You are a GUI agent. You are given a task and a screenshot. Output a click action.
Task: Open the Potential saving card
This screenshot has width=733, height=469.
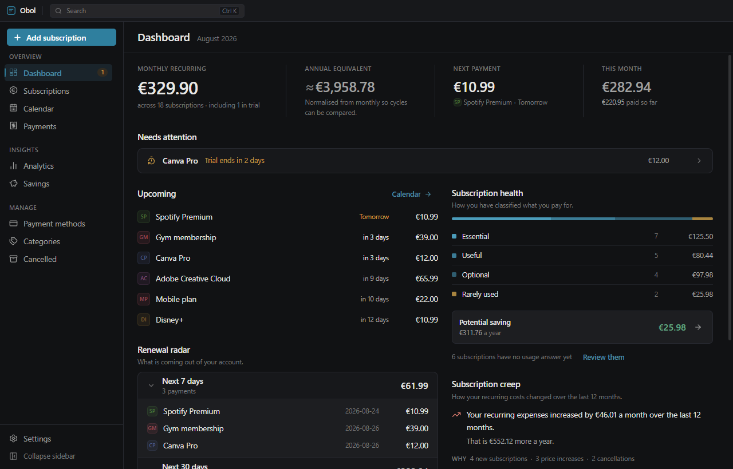coord(582,327)
